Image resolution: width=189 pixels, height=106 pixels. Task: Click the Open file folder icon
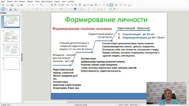8,5
